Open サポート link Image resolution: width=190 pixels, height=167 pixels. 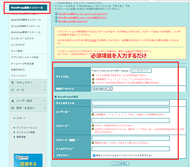pos(21,118)
